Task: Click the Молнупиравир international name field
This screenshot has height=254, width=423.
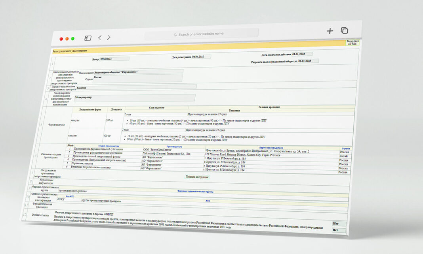Action: (x=135, y=97)
